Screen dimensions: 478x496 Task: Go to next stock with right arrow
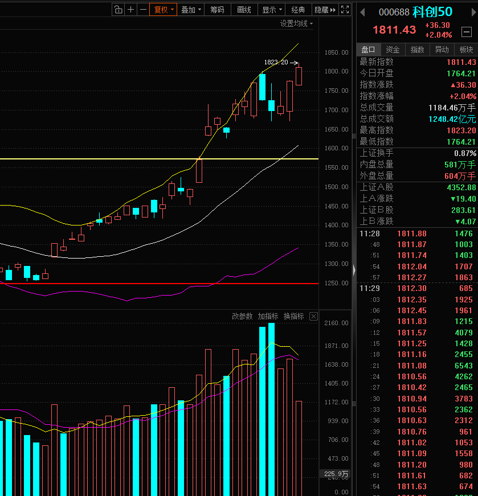tap(473, 13)
